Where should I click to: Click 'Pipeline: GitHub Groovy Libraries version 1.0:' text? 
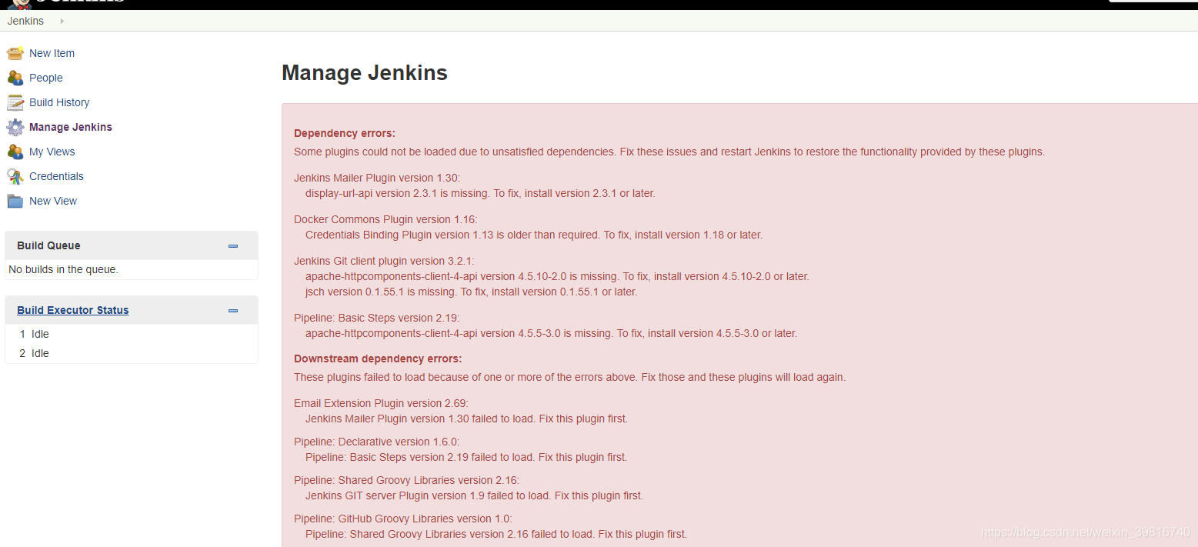coord(403,519)
